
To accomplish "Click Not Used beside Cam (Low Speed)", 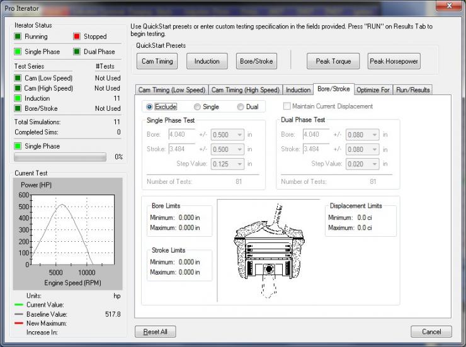I will (x=108, y=78).
